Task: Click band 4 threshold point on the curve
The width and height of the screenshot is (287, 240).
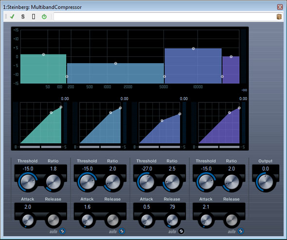Action: point(230,113)
